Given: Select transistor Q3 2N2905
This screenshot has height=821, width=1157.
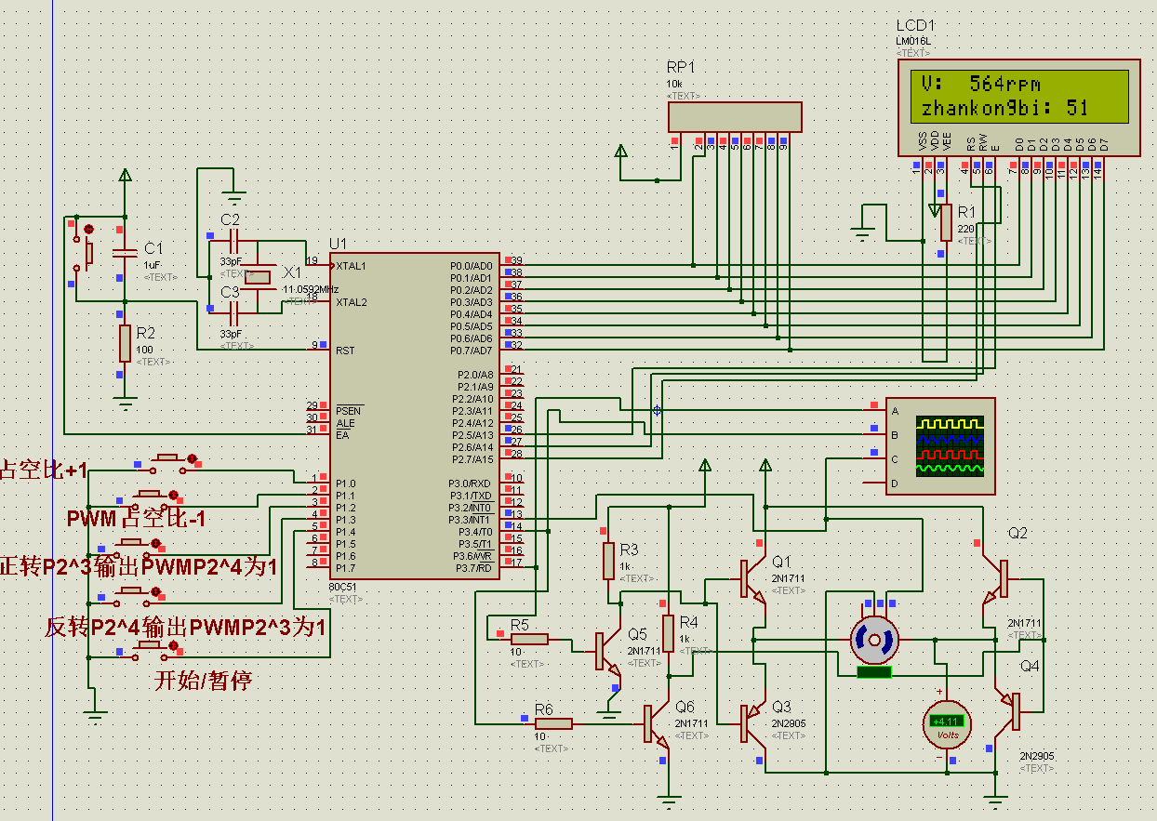Looking at the screenshot, I should (x=751, y=724).
